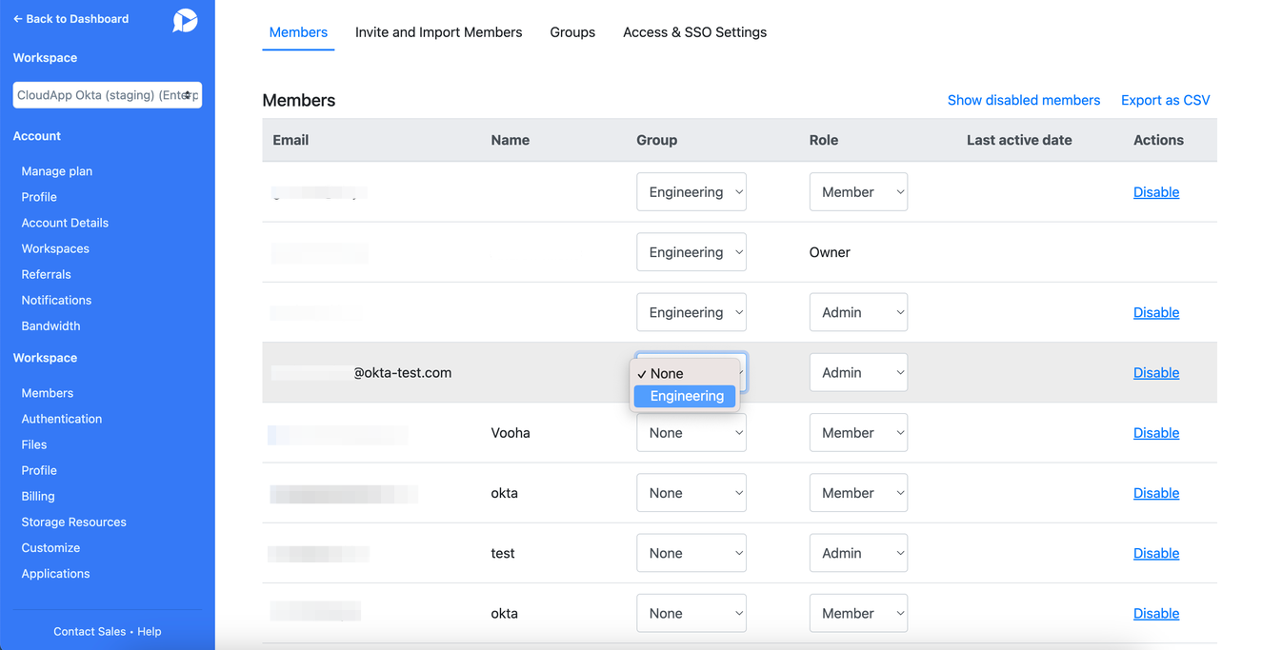1262x650 pixels.
Task: Go to Workspaces in Account section
Action: (55, 248)
